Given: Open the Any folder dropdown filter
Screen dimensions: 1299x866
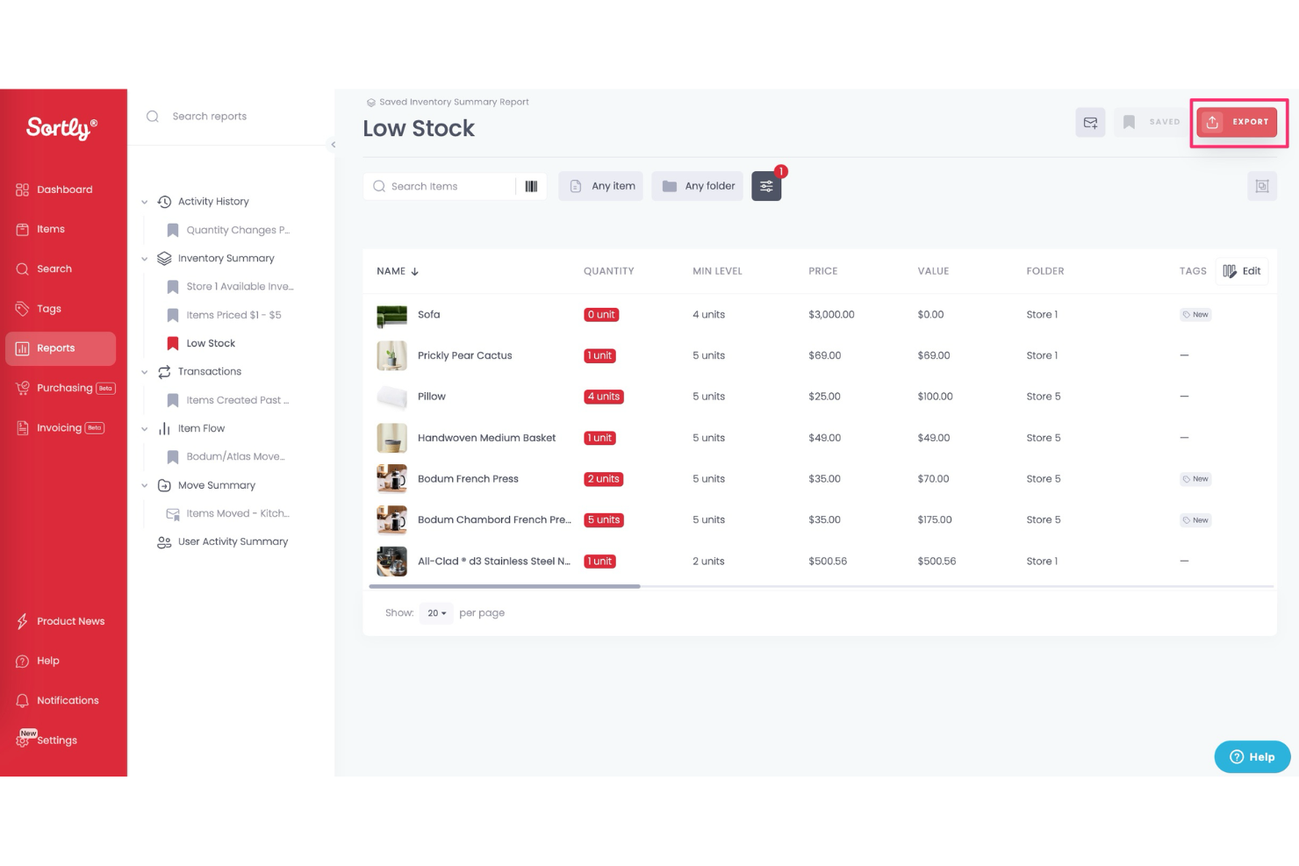Looking at the screenshot, I should coord(697,185).
